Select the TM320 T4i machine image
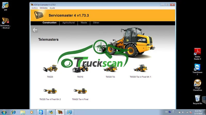 110,68
